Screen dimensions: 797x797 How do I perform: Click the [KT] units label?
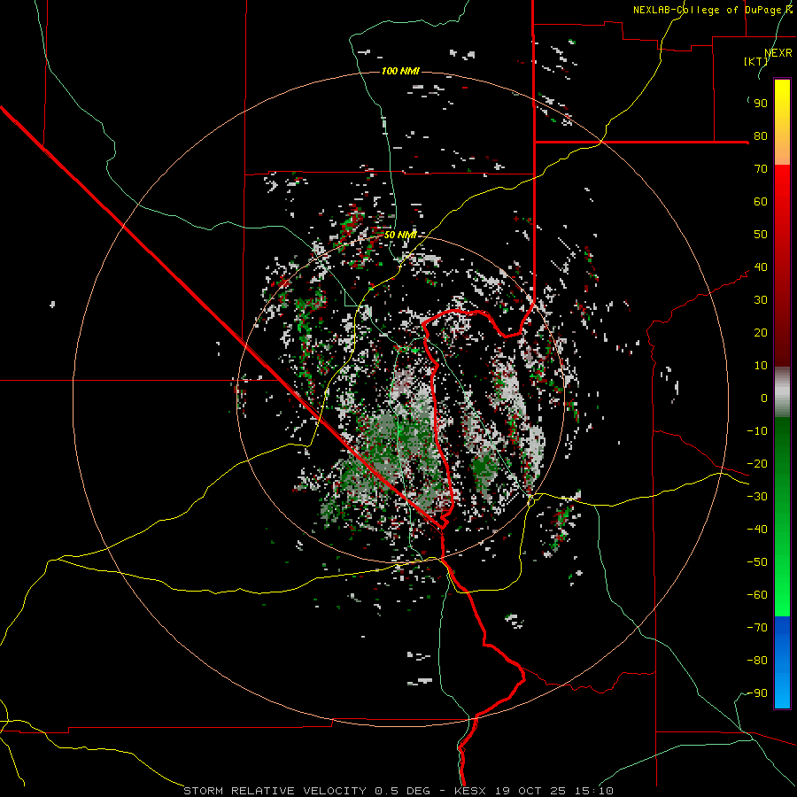pos(756,61)
